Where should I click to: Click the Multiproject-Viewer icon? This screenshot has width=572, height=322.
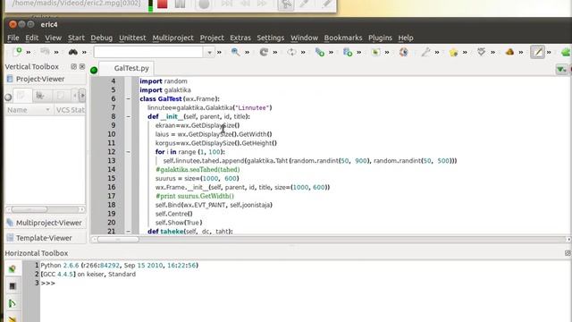pos(10,223)
